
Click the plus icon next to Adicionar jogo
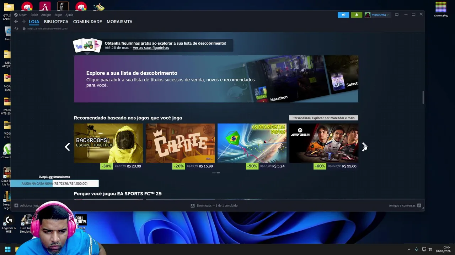coord(16,205)
